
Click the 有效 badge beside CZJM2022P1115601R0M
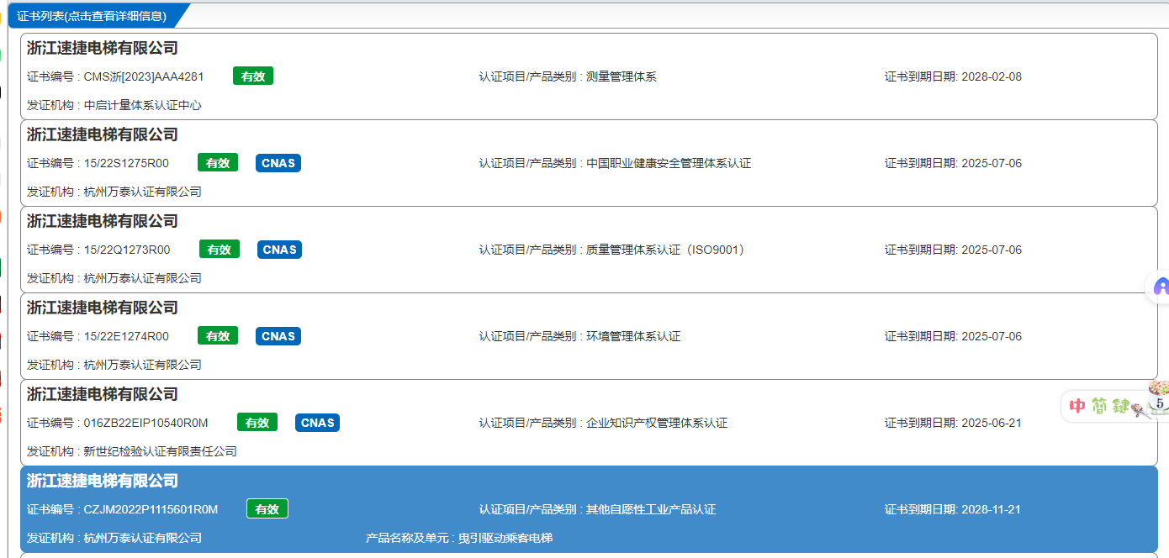point(267,509)
